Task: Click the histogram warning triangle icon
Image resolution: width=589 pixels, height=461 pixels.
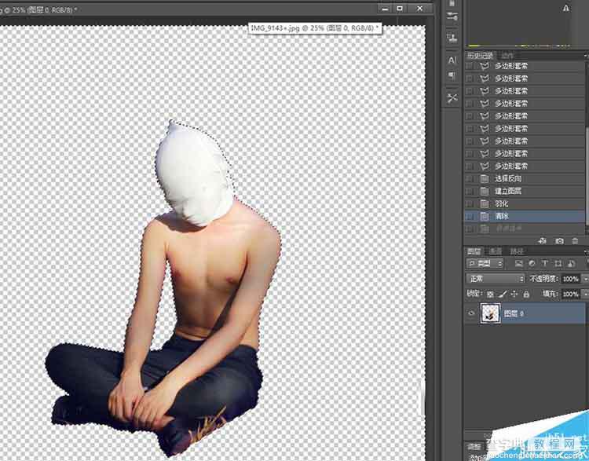Action: coord(565,9)
